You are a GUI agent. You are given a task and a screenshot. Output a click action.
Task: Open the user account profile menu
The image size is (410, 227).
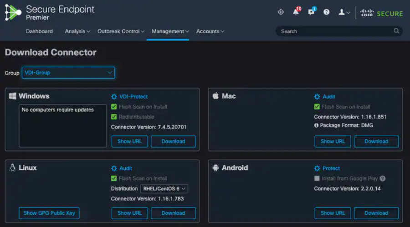(344, 12)
